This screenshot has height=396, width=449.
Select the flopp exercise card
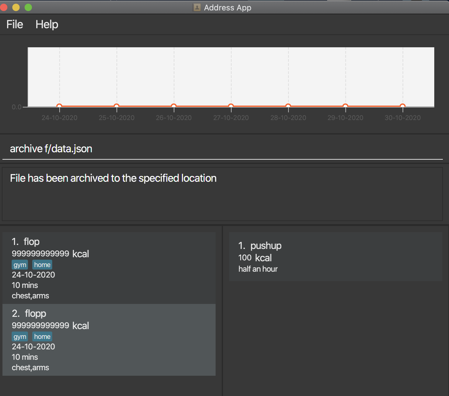(109, 340)
